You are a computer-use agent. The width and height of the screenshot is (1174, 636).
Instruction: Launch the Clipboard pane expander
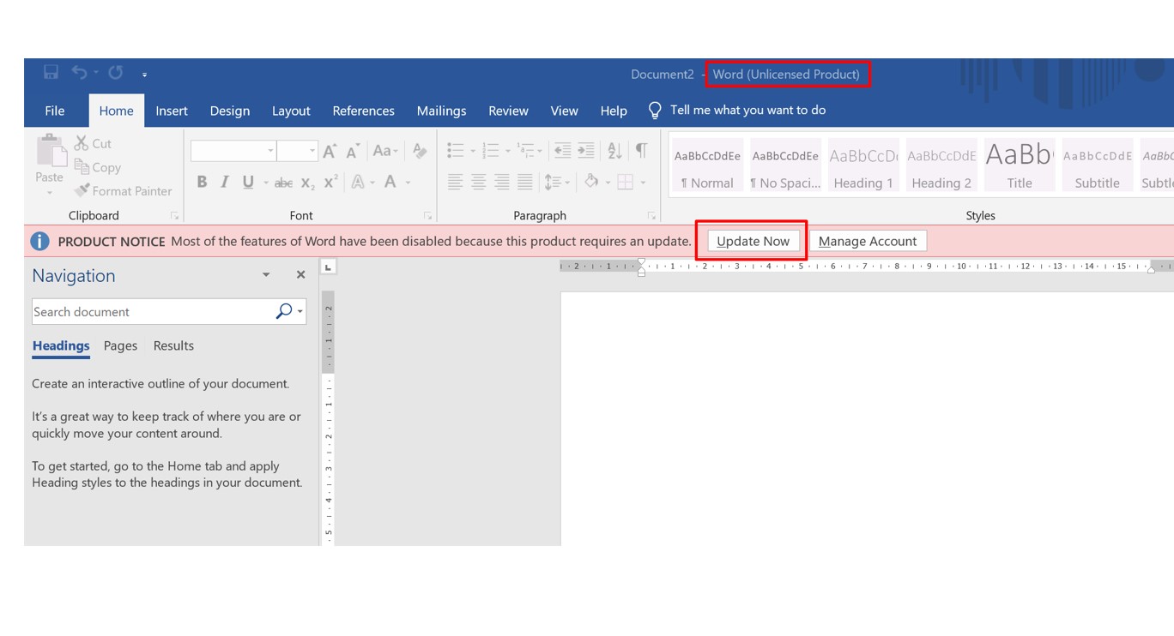pyautogui.click(x=174, y=216)
